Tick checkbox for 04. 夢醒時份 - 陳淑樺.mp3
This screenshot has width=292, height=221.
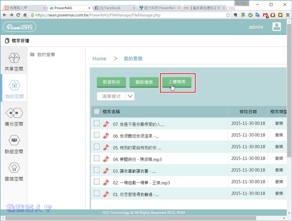(97, 159)
